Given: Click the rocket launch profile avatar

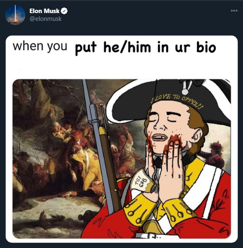Looking at the screenshot, I should pos(15,15).
